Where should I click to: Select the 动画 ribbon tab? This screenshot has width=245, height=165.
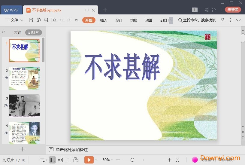coord(149,20)
